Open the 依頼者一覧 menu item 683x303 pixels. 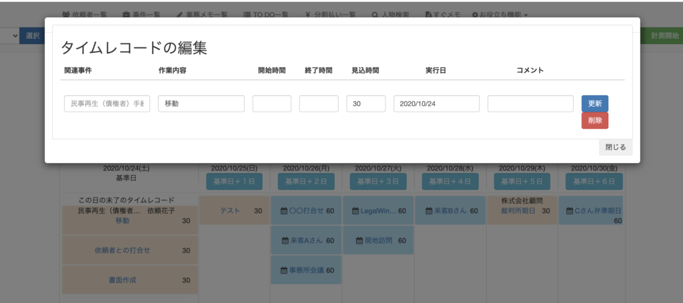[84, 15]
